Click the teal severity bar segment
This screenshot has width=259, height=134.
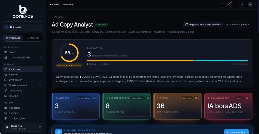pos(221,61)
